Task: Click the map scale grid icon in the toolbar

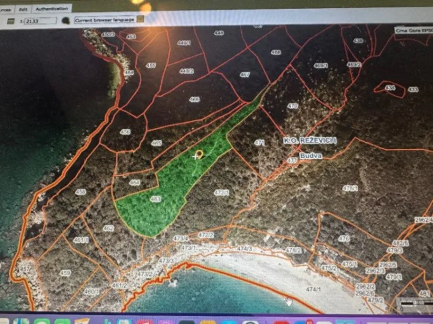Action: point(10,20)
